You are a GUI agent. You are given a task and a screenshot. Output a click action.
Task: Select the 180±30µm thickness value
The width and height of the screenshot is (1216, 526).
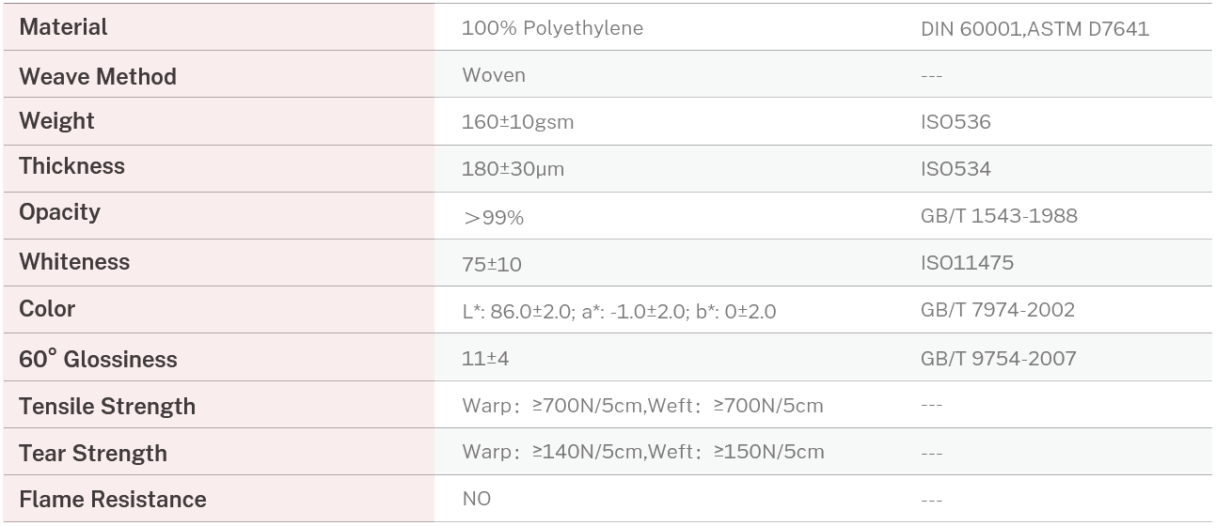513,170
